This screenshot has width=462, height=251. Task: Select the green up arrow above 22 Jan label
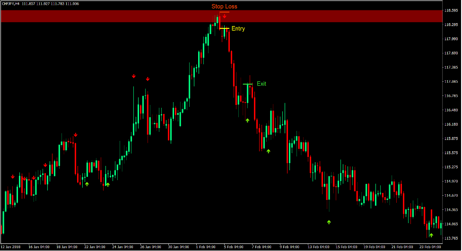click(x=87, y=184)
